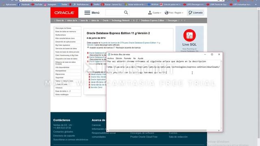
Task: Expand the País / Región dropdown
Action: click(174, 13)
